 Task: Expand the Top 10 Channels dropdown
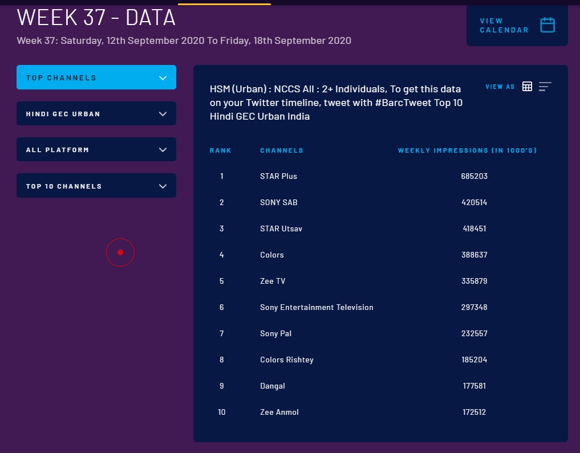click(96, 186)
